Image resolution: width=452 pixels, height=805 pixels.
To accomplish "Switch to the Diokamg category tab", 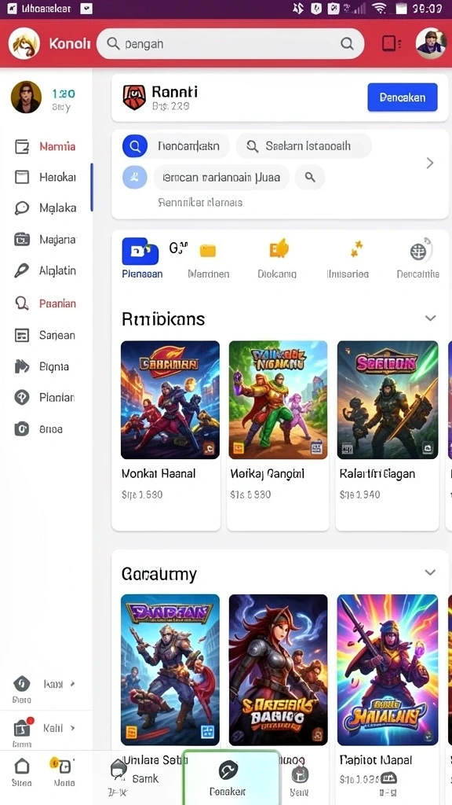I will (277, 258).
